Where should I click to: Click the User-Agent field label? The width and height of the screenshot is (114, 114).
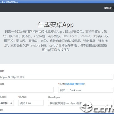(54, 97)
